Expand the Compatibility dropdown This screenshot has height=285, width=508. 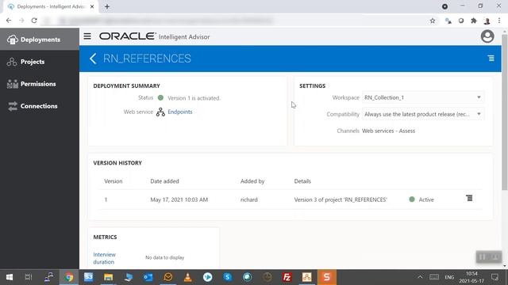pyautogui.click(x=422, y=114)
